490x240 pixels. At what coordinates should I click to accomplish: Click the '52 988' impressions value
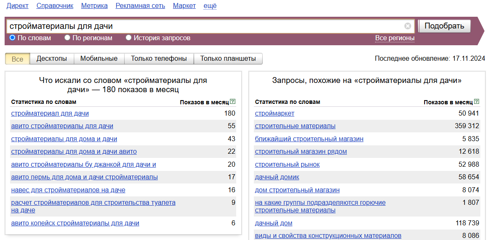tap(469, 165)
